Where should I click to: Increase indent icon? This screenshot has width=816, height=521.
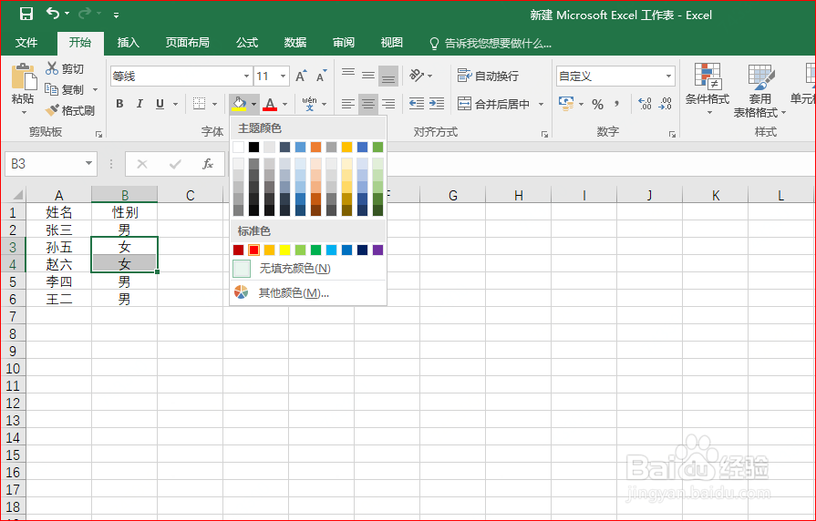pyautogui.click(x=436, y=104)
